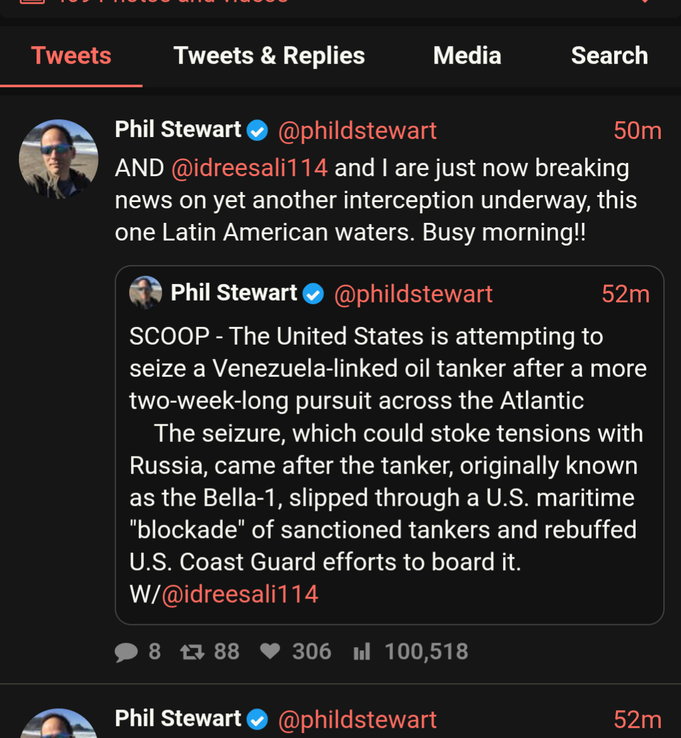
Task: Go to the Search tab
Action: pos(609,56)
